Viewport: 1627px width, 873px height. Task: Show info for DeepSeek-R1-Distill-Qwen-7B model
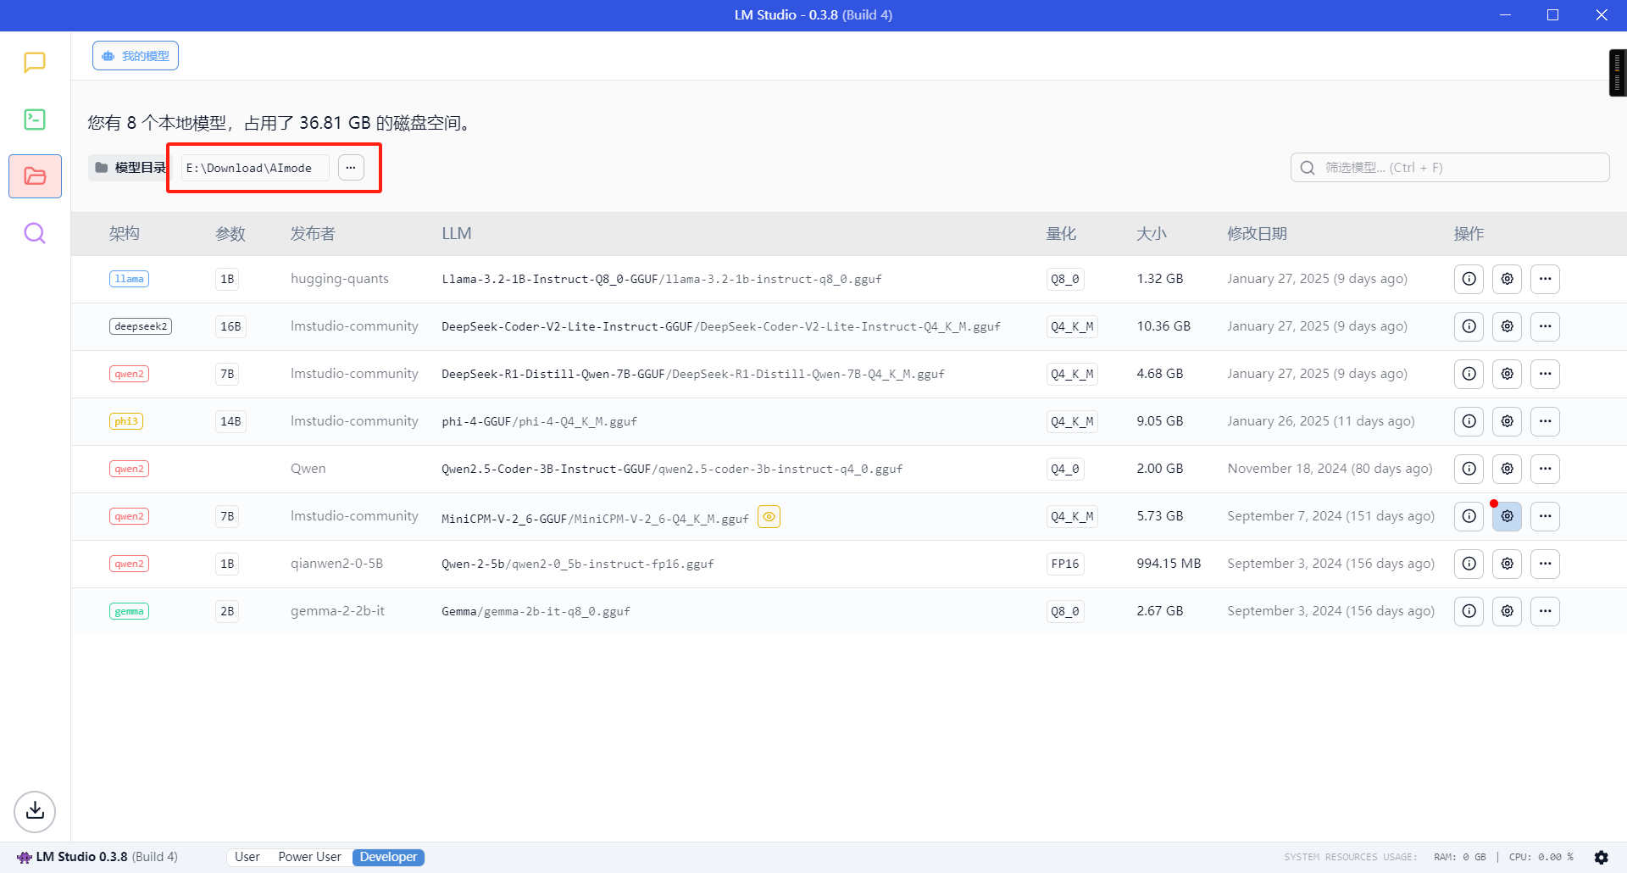(1469, 374)
